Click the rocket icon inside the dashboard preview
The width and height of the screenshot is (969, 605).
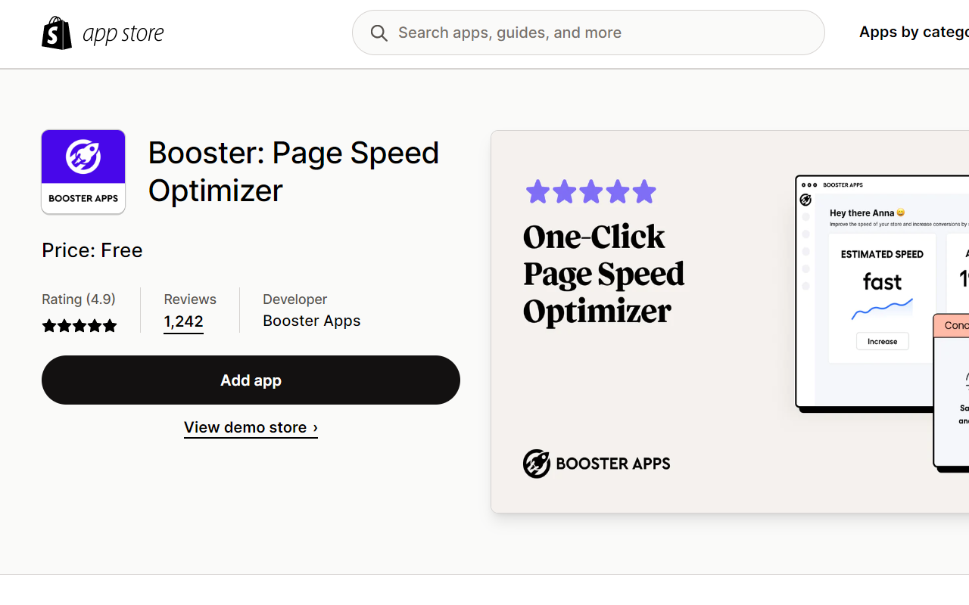(x=805, y=200)
